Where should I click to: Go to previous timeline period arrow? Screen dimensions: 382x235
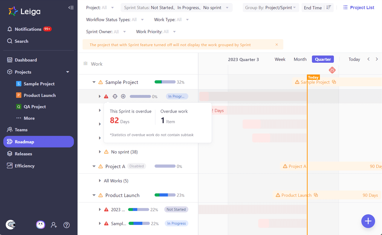(369, 59)
